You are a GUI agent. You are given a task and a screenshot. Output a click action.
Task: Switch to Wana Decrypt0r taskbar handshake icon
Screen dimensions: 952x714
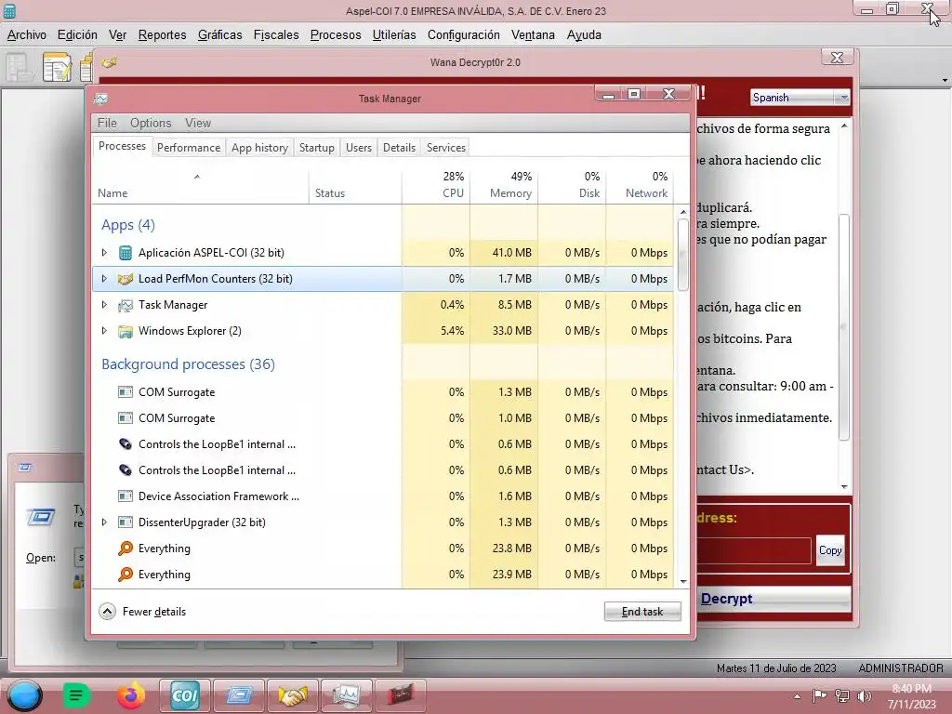point(293,695)
